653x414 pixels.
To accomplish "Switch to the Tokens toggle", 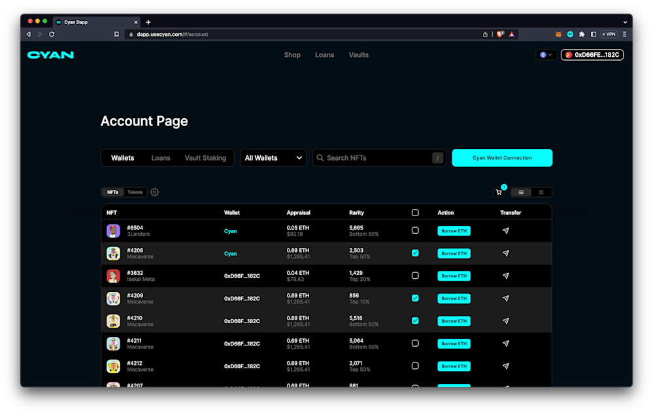I will click(135, 192).
